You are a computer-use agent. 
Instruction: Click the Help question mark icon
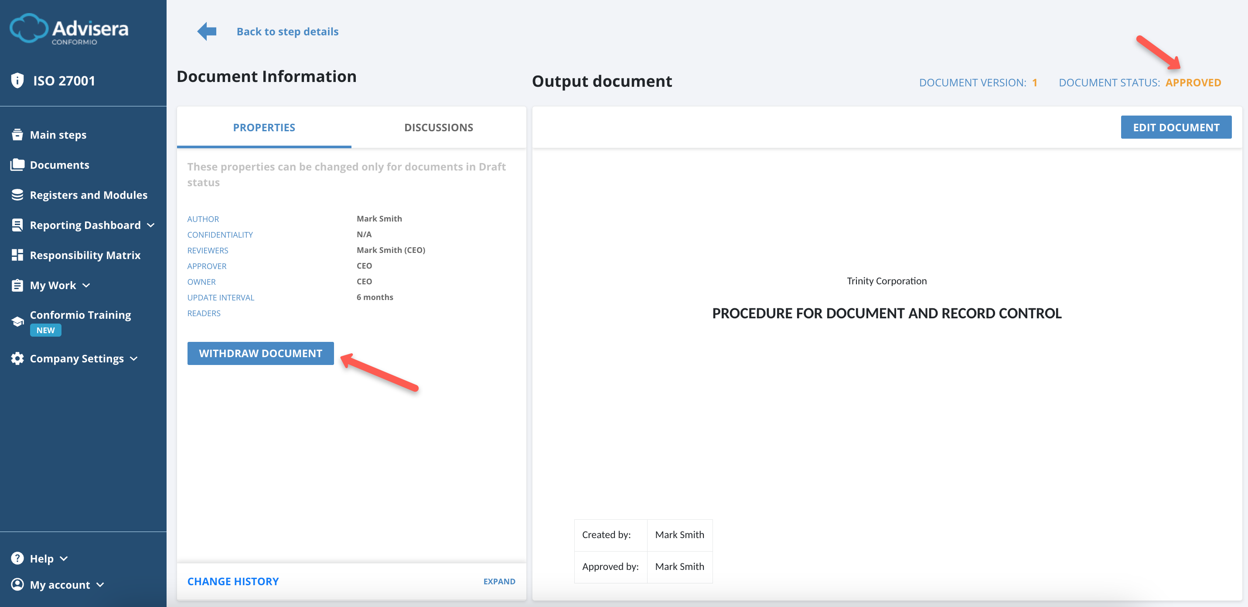17,558
